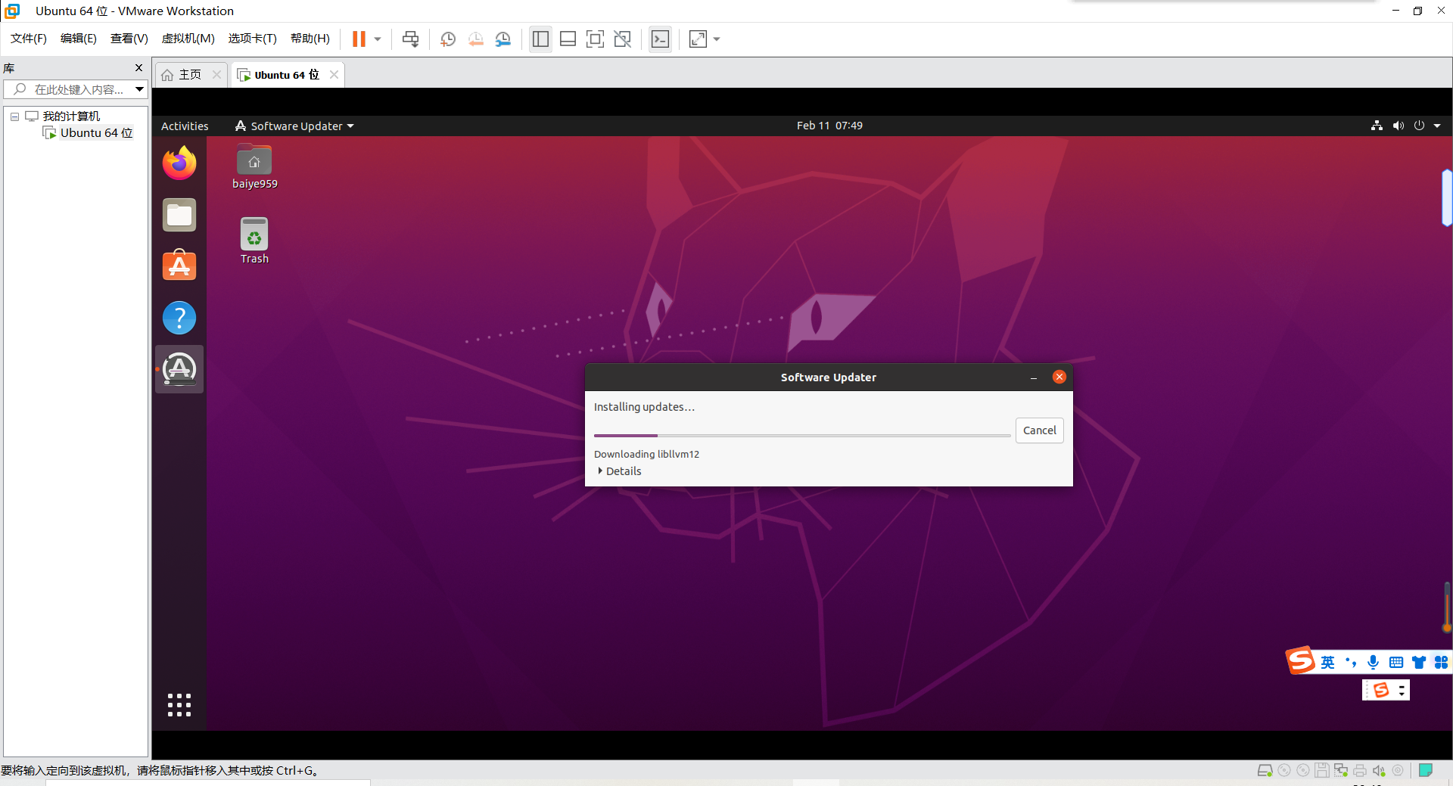The image size is (1453, 786).
Task: Revert to the previous snapshot
Action: 475,39
